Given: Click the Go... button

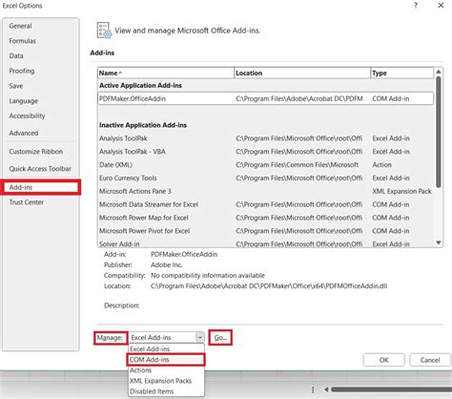Looking at the screenshot, I should click(x=220, y=338).
